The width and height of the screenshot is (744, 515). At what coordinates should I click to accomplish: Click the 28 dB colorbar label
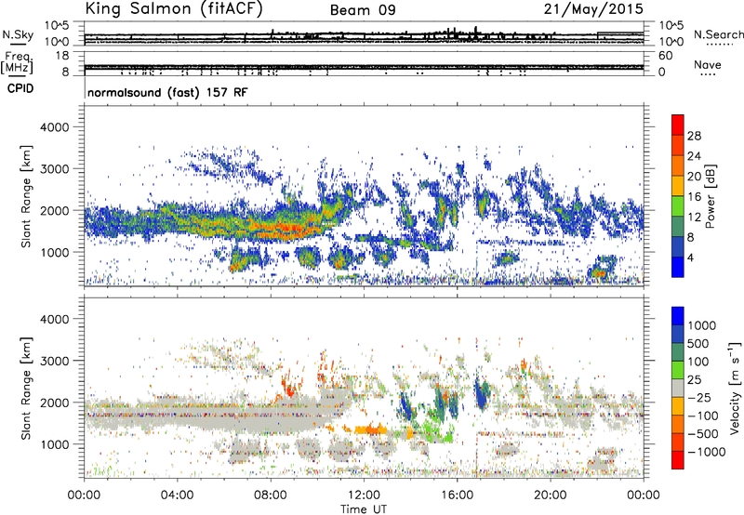tap(694, 136)
